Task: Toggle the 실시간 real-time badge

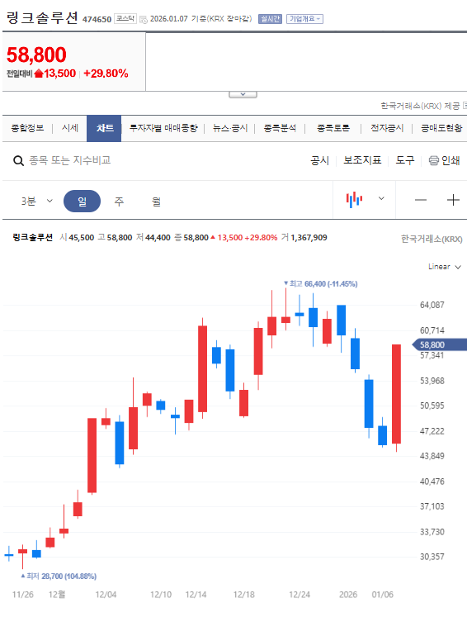Action: click(x=270, y=19)
